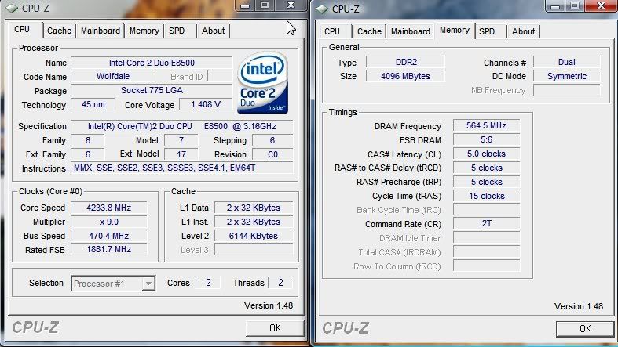Click the memory Size value '4096 MBytes'
This screenshot has height=347, width=618.
click(x=405, y=76)
